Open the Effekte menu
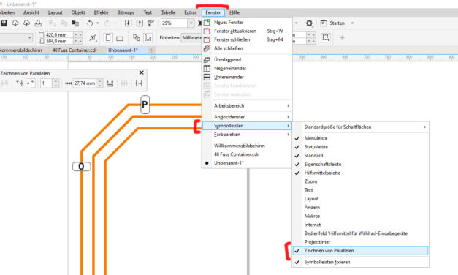The height and width of the screenshot is (275, 458). (102, 12)
